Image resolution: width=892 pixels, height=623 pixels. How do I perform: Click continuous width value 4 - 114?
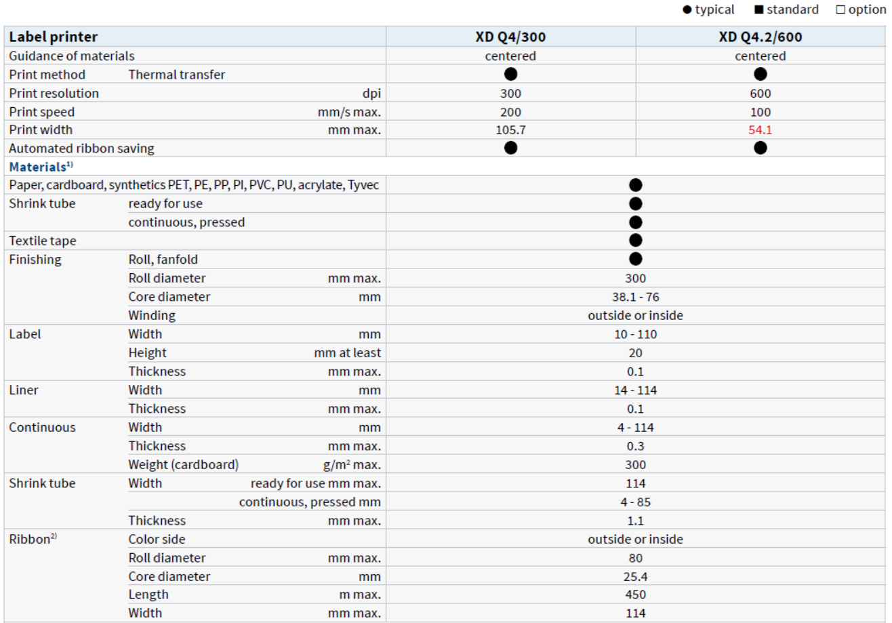click(x=635, y=427)
